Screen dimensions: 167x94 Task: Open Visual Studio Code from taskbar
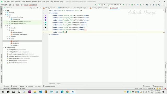click(40, 92)
